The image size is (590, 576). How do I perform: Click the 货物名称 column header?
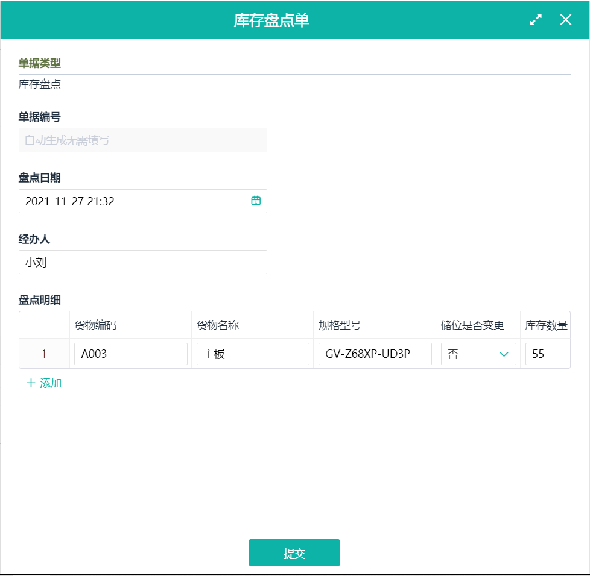pos(218,325)
